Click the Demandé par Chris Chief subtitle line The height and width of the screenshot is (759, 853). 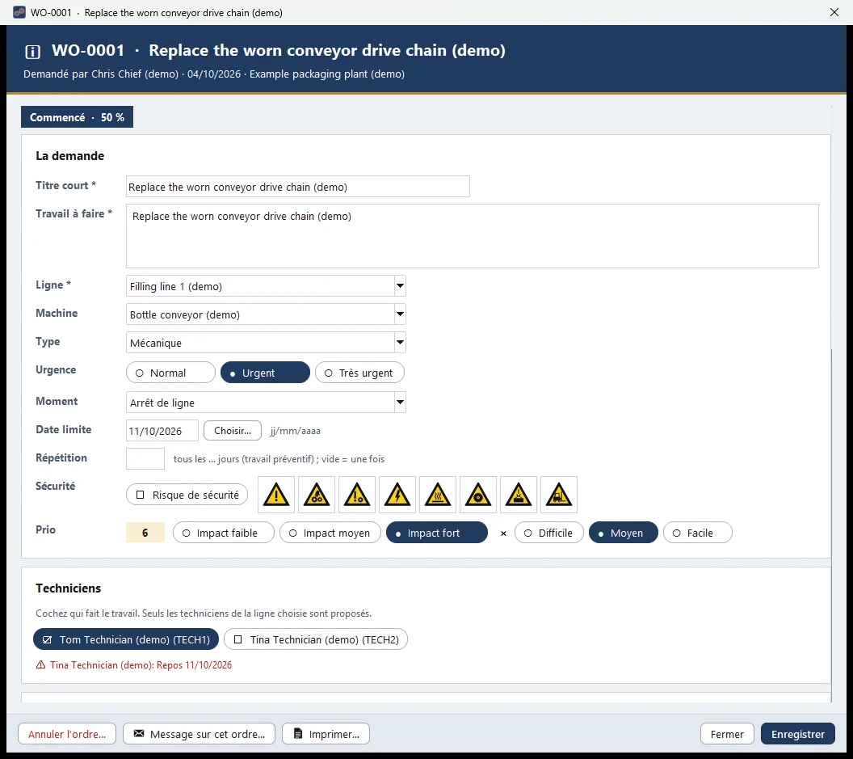click(x=214, y=74)
